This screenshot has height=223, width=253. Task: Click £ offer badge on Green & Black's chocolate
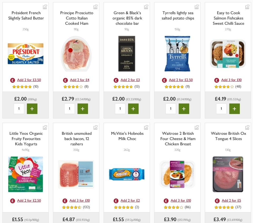pyautogui.click(x=116, y=80)
